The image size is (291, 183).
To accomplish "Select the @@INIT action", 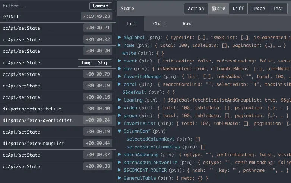I will pos(58,17).
